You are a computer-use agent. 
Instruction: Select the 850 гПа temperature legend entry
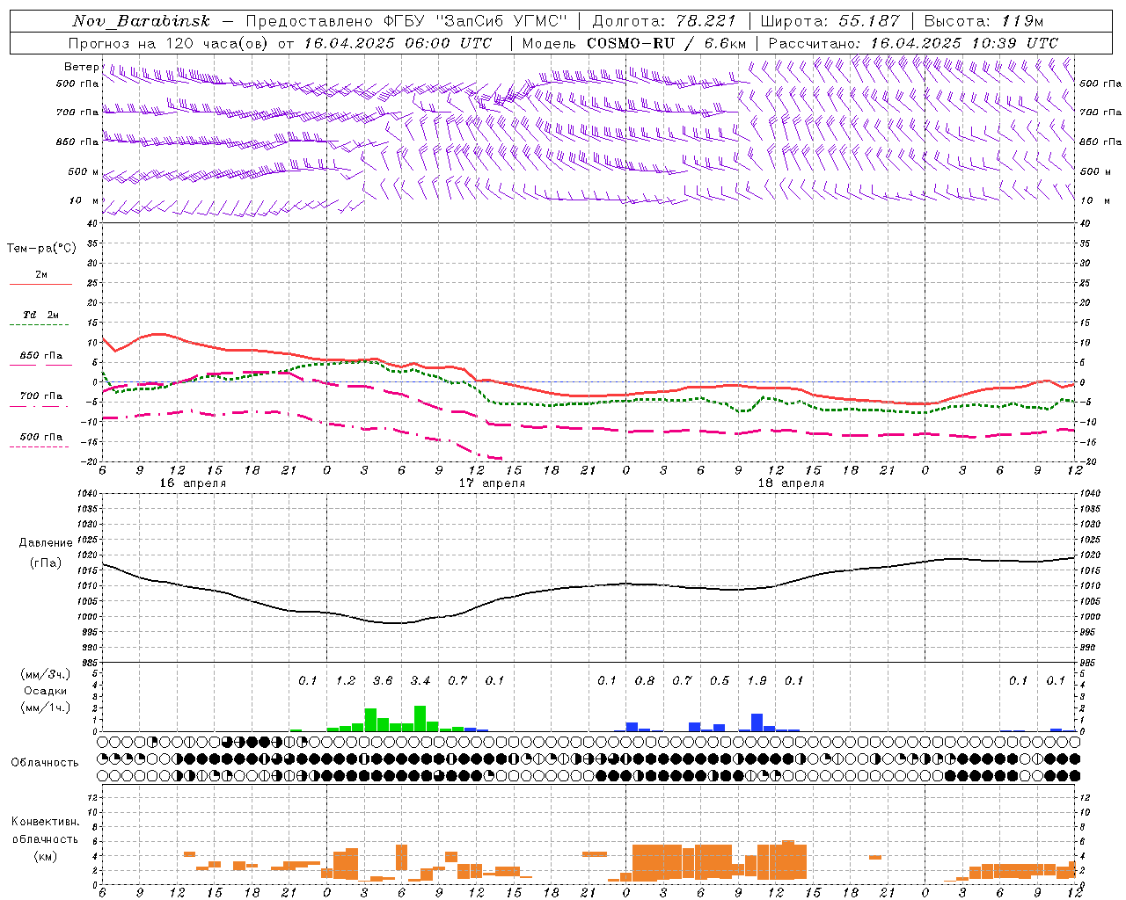click(x=41, y=356)
